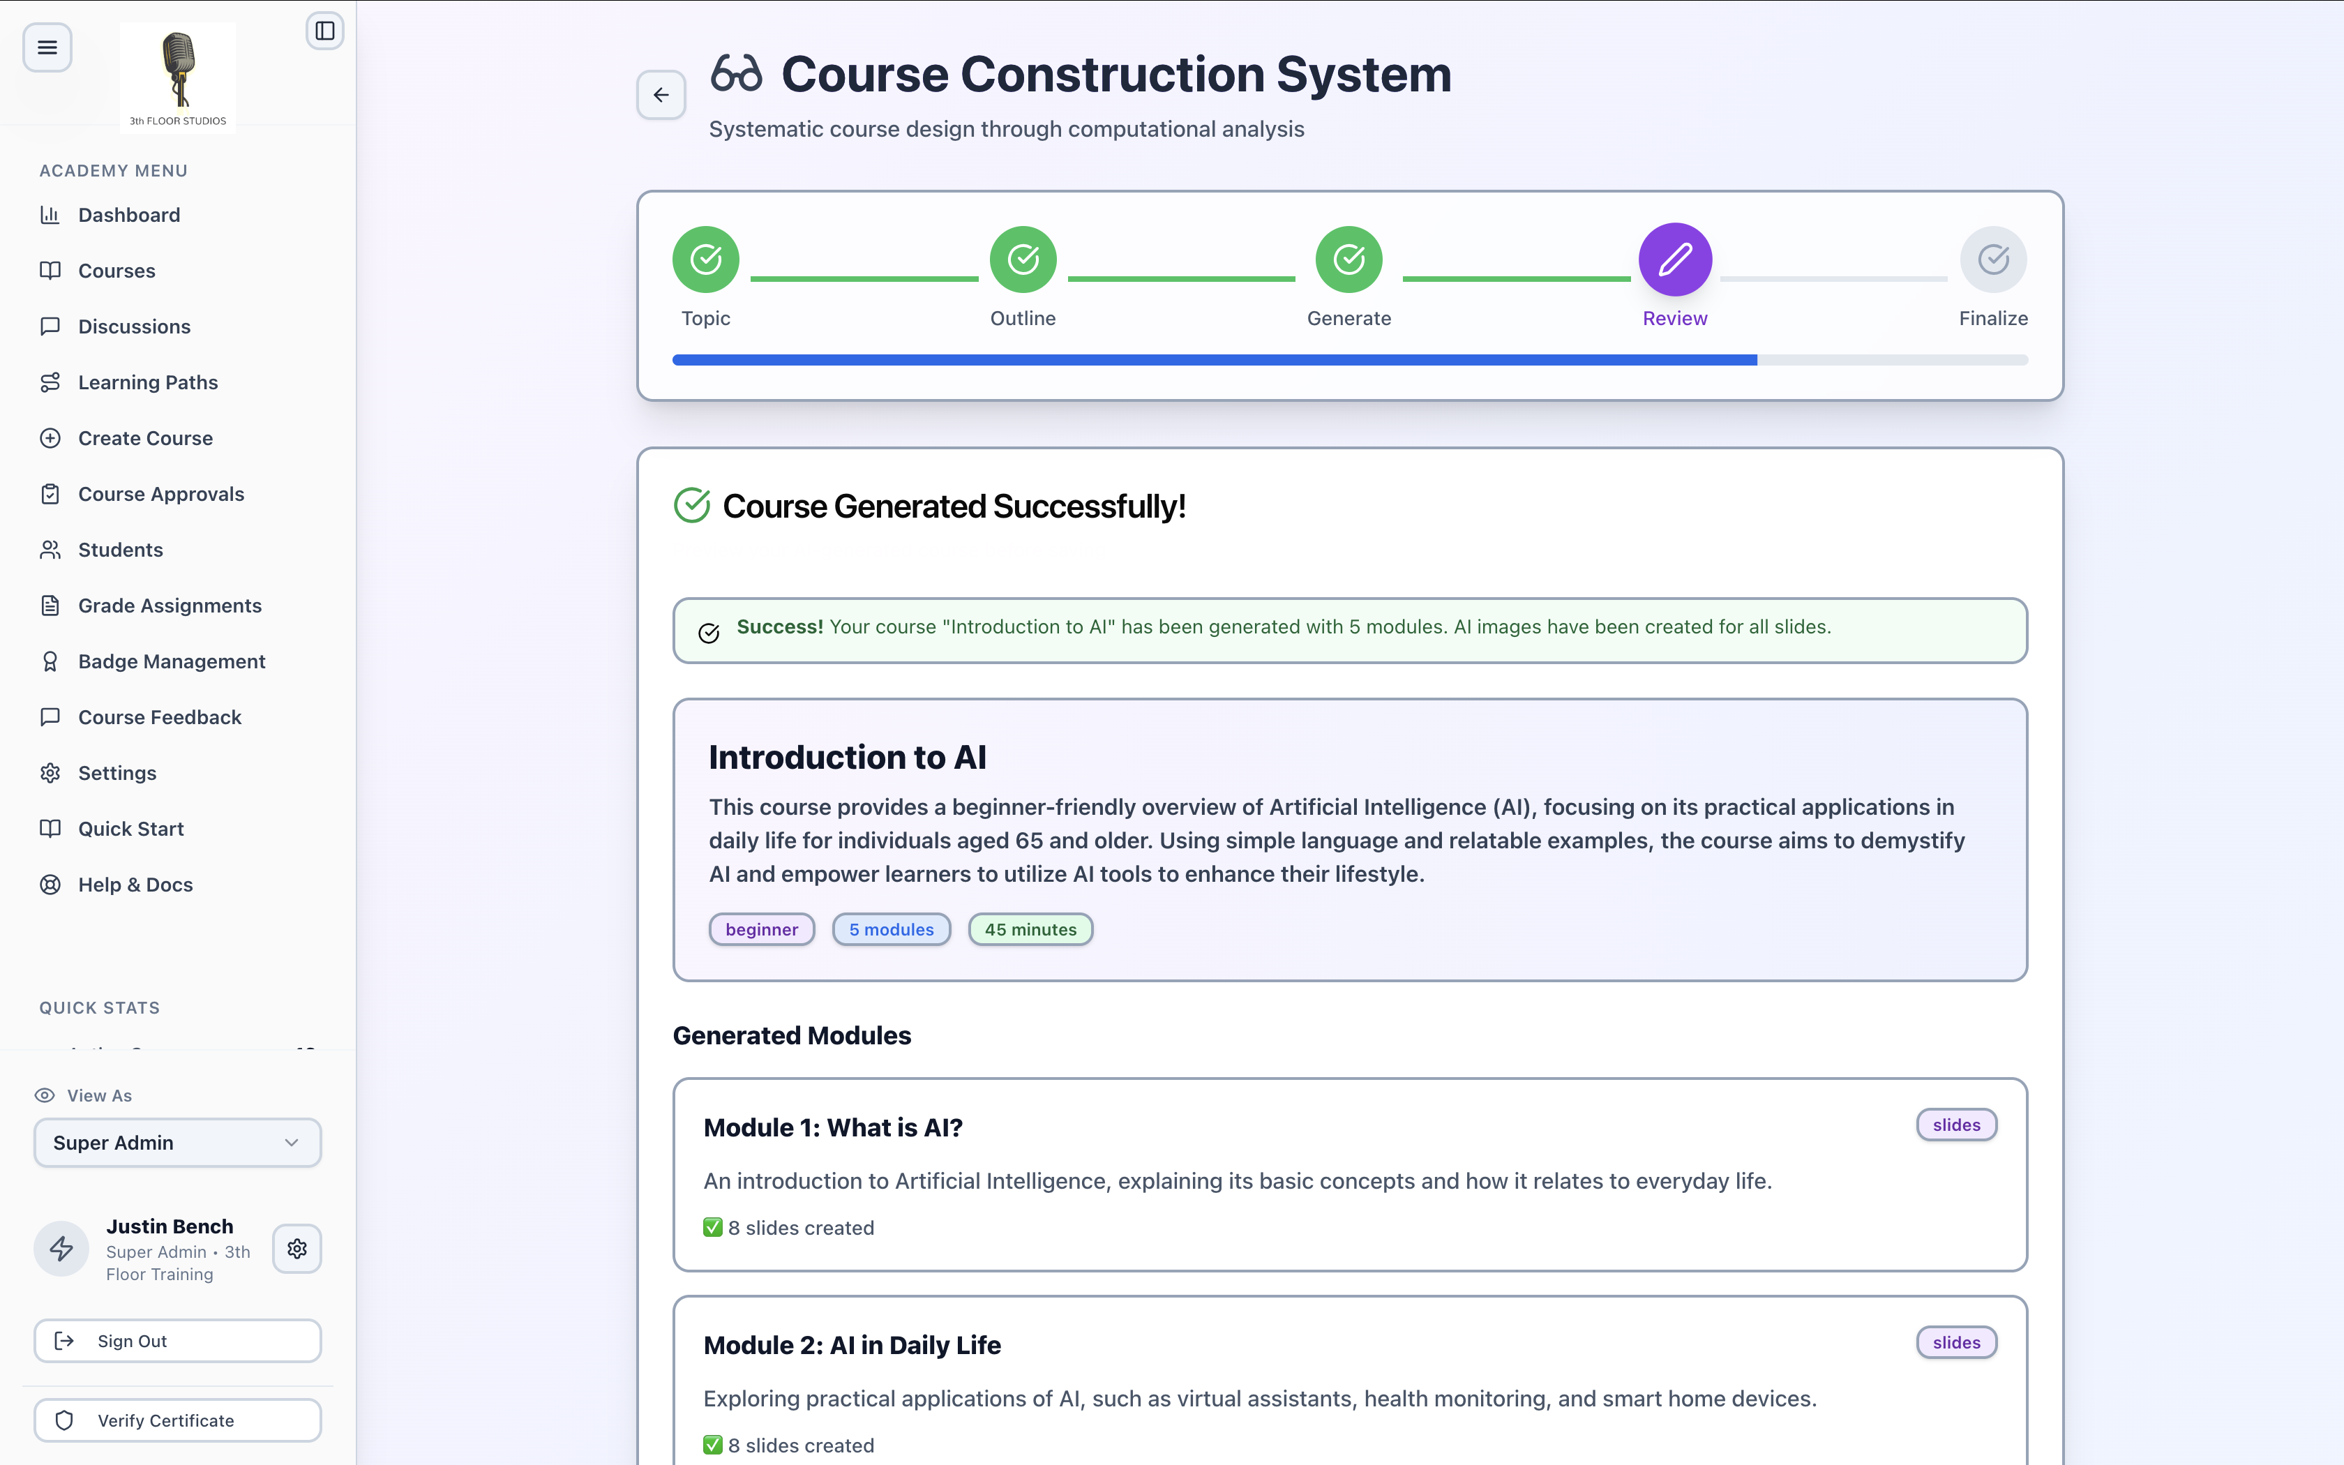Viewport: 2344px width, 1465px height.
Task: Open user settings gear beside Justin Bench
Action: click(296, 1248)
